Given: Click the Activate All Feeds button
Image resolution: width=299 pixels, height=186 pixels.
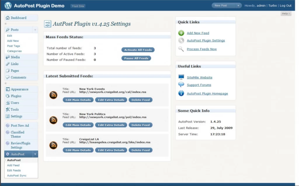Looking at the screenshot, I should tap(138, 50).
